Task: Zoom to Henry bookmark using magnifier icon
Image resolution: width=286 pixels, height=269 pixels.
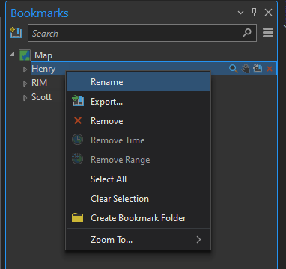Action: pos(234,69)
